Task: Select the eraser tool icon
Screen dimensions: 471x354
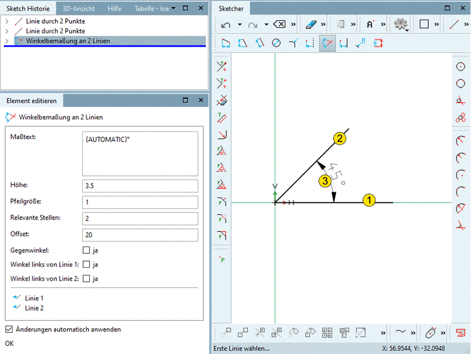Action: coord(311,25)
